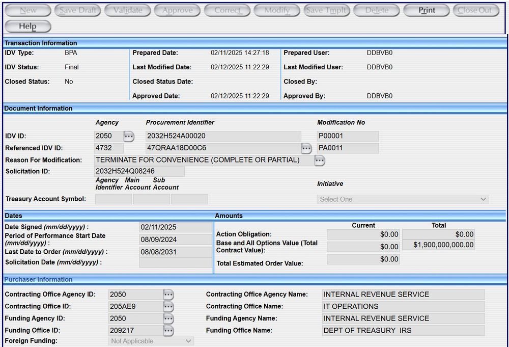Click the Delete button
The width and height of the screenshot is (509, 347).
[376, 10]
